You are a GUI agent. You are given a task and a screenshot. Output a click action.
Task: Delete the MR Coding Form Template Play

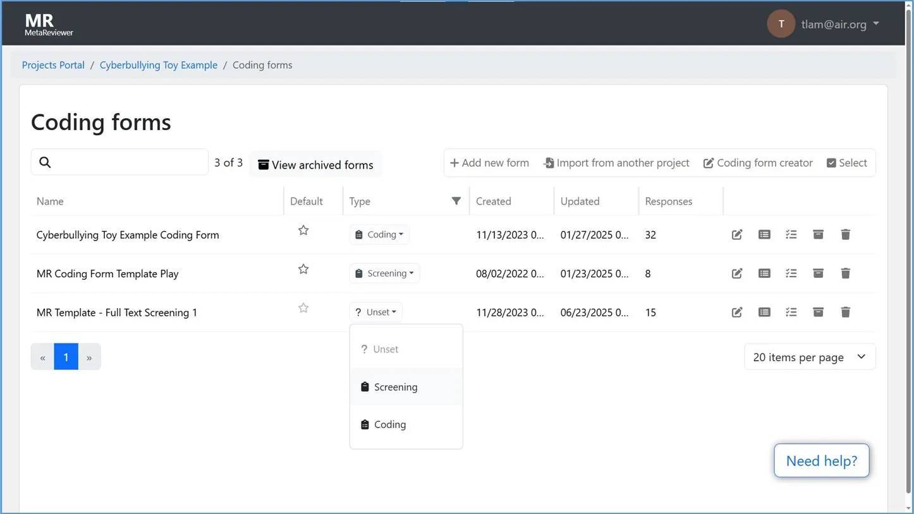pyautogui.click(x=846, y=273)
